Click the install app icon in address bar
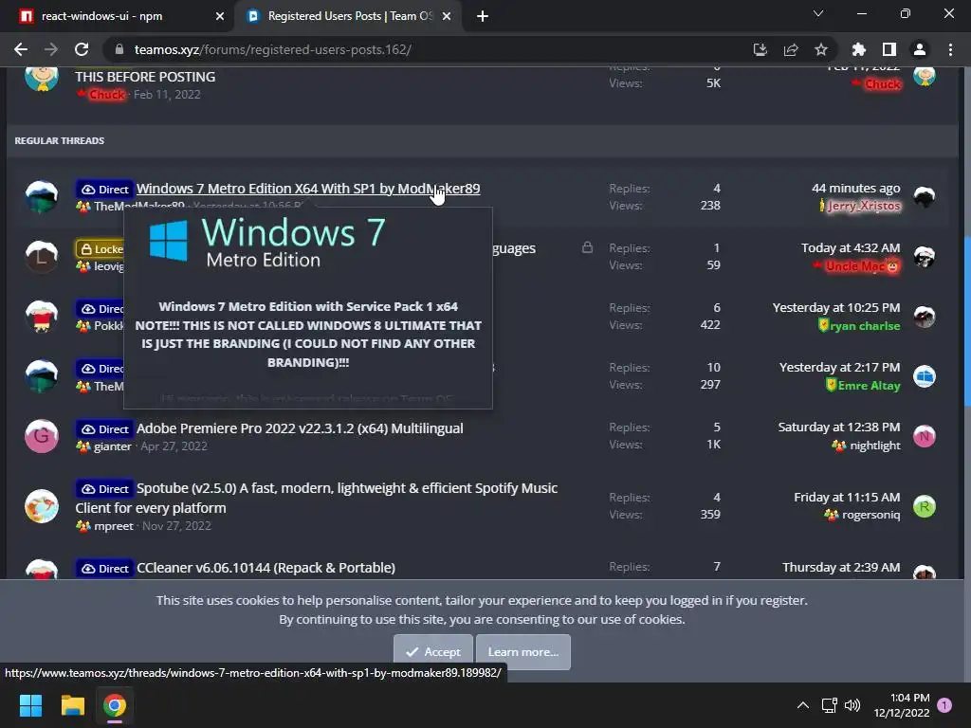 point(760,49)
